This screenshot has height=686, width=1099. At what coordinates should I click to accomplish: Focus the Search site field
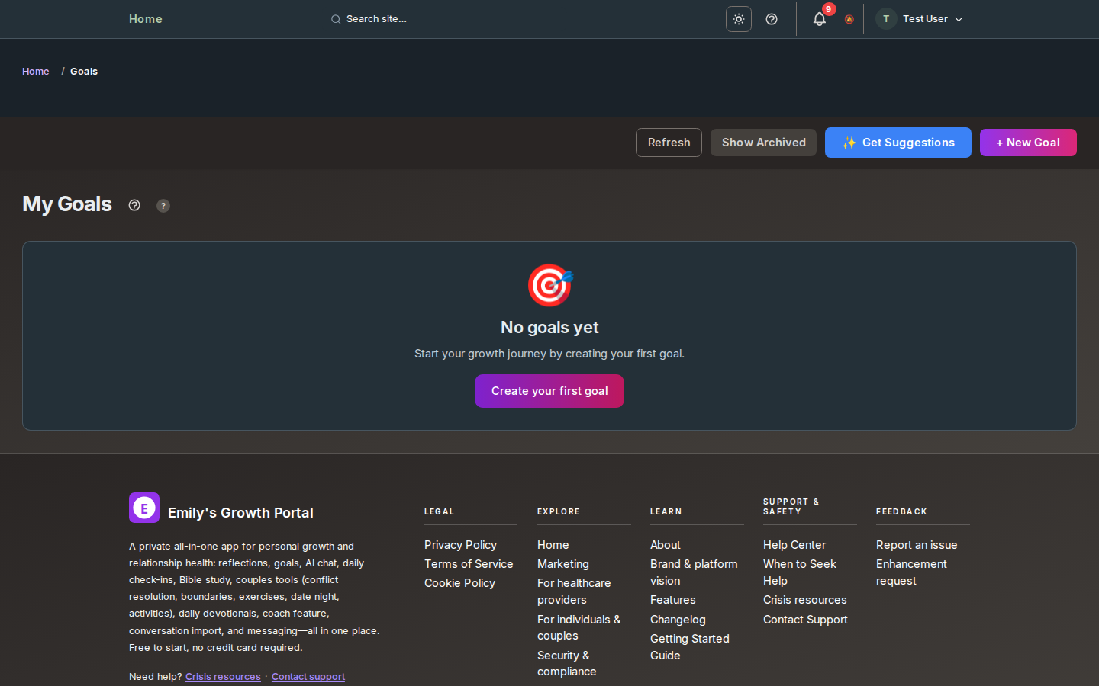pyautogui.click(x=458, y=19)
